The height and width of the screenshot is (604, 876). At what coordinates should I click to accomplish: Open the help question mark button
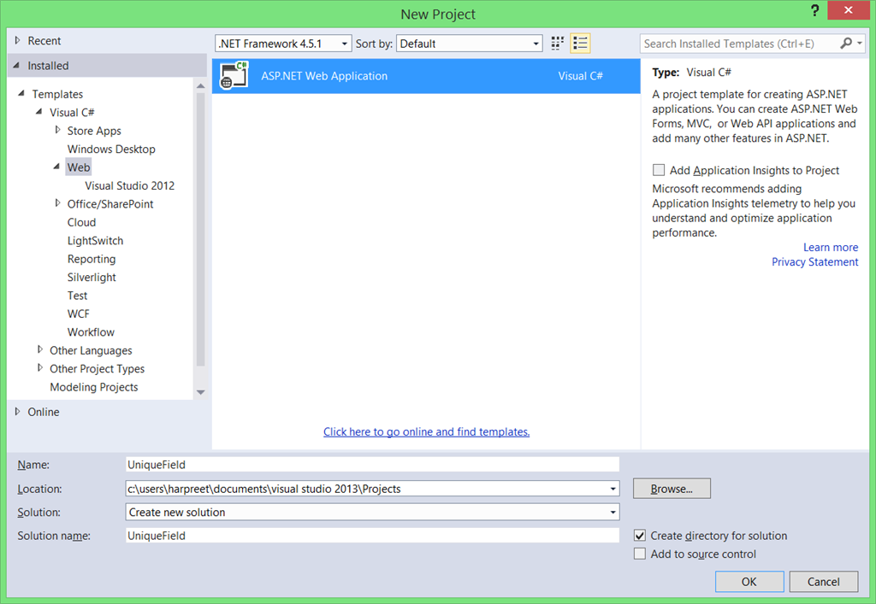pos(814,10)
